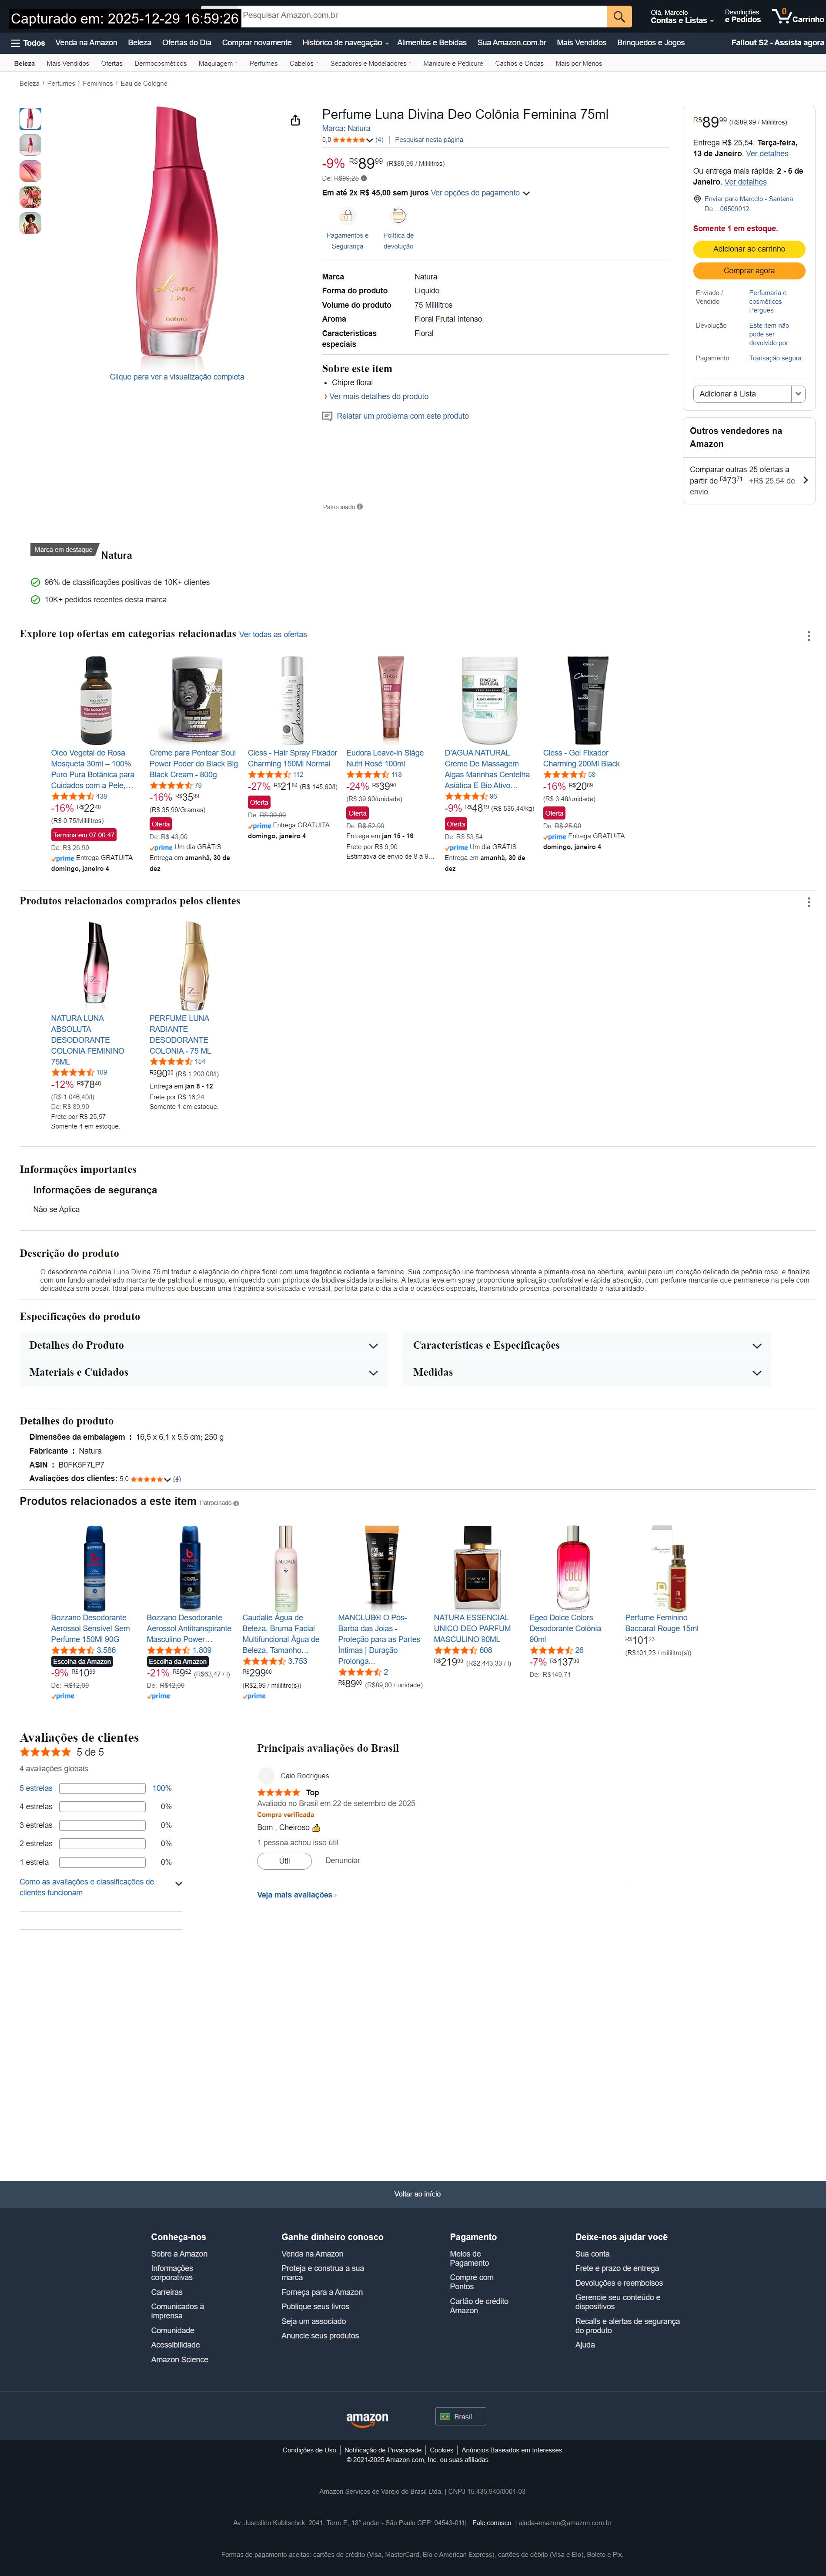Click the 5 estrelas rating bar
This screenshot has width=826, height=2576.
[x=102, y=1788]
